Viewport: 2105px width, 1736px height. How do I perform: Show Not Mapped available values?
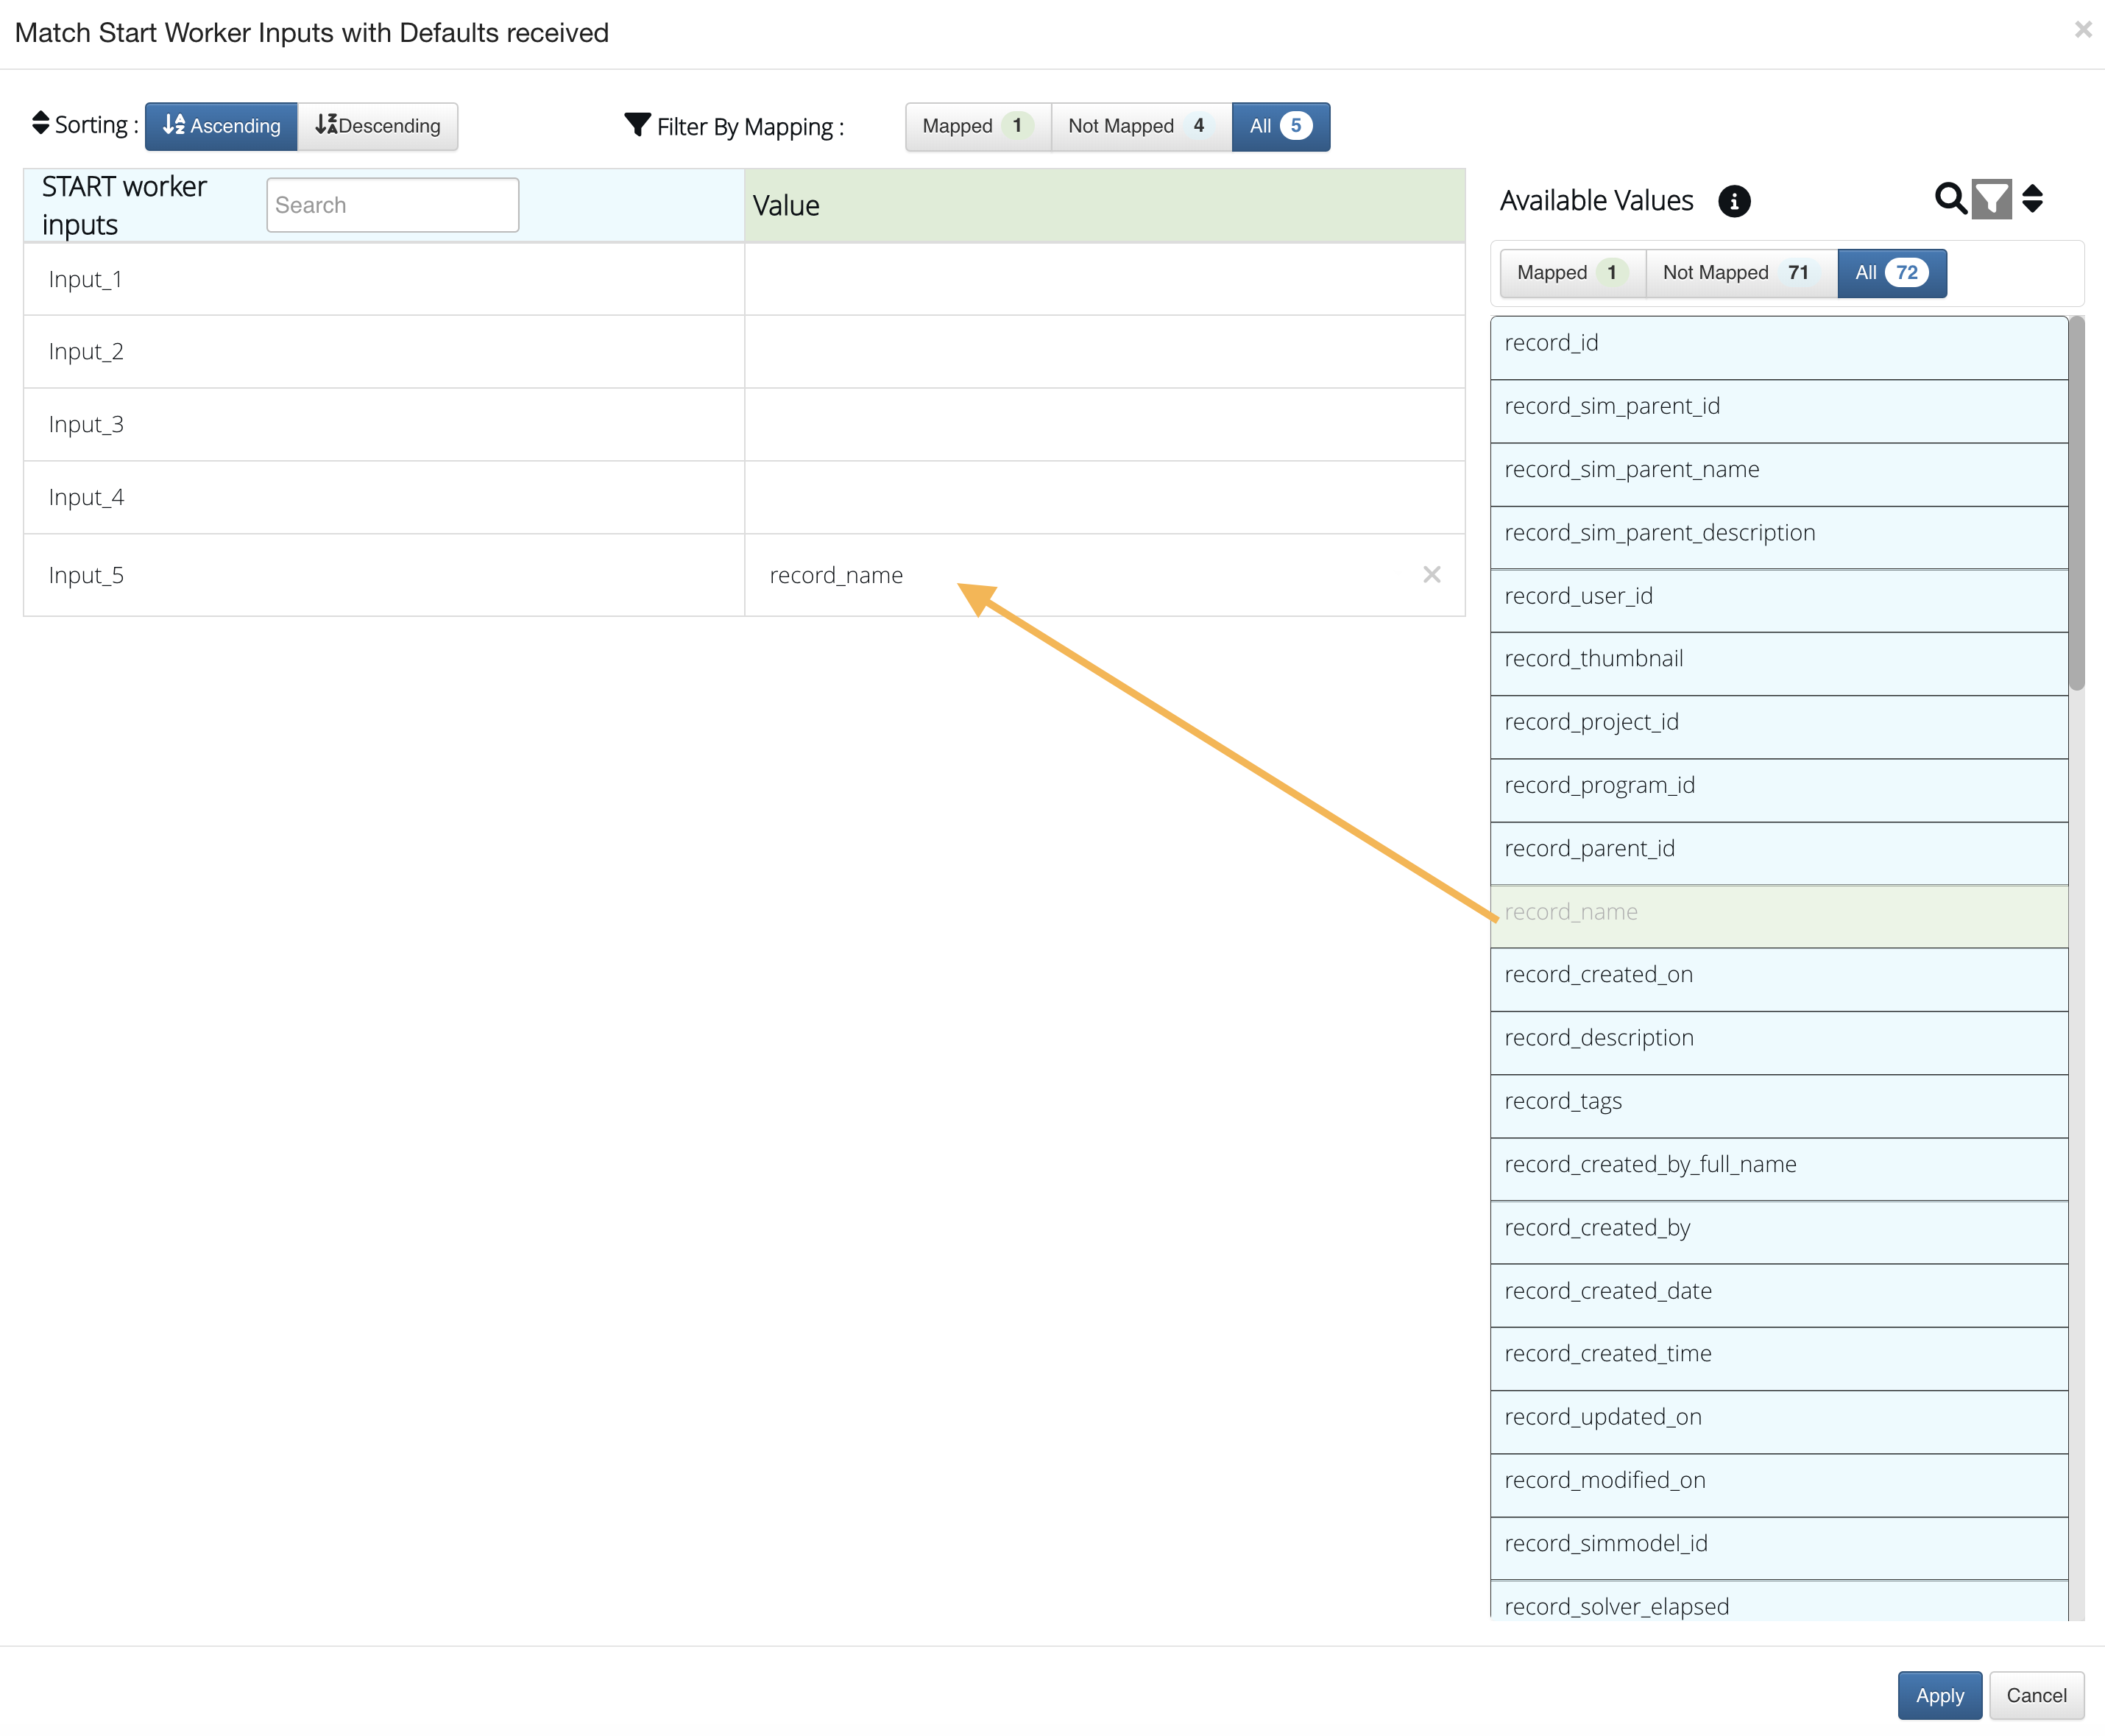point(1741,273)
